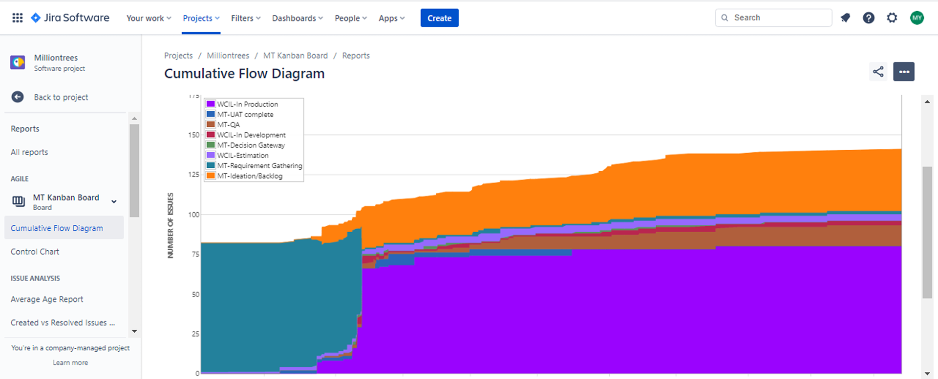
Task: Open the help question mark icon
Action: 869,18
